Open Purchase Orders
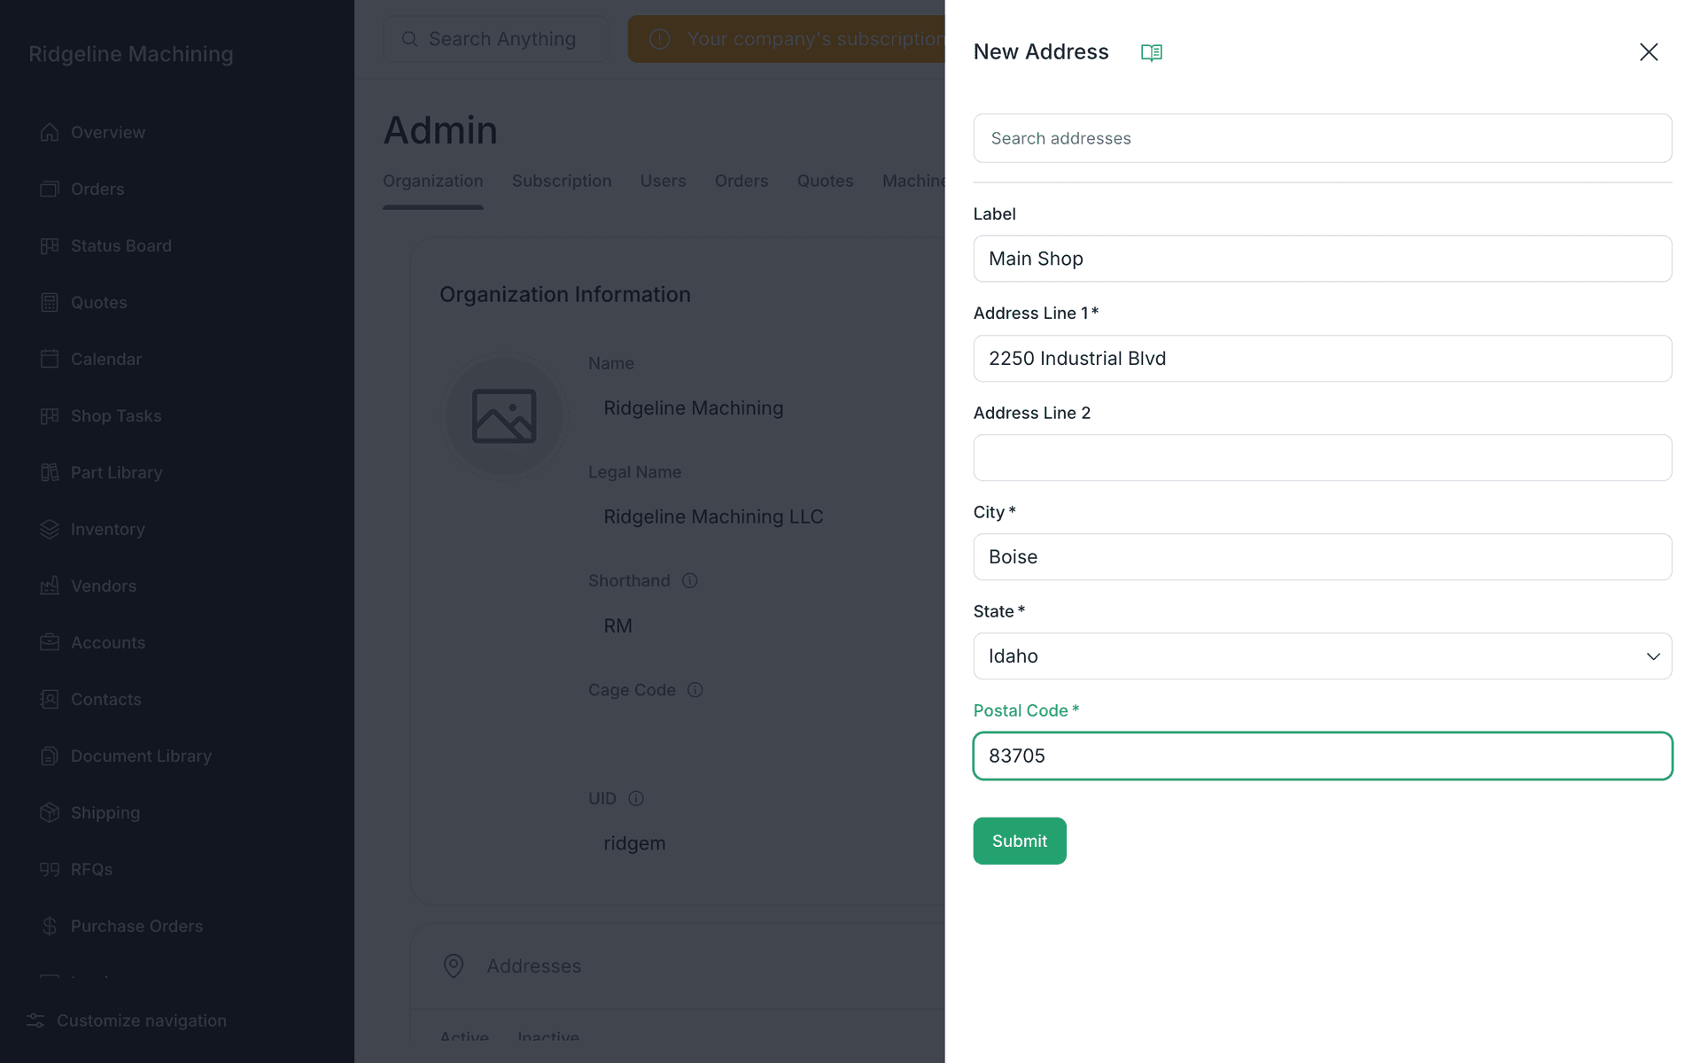 coord(121,926)
